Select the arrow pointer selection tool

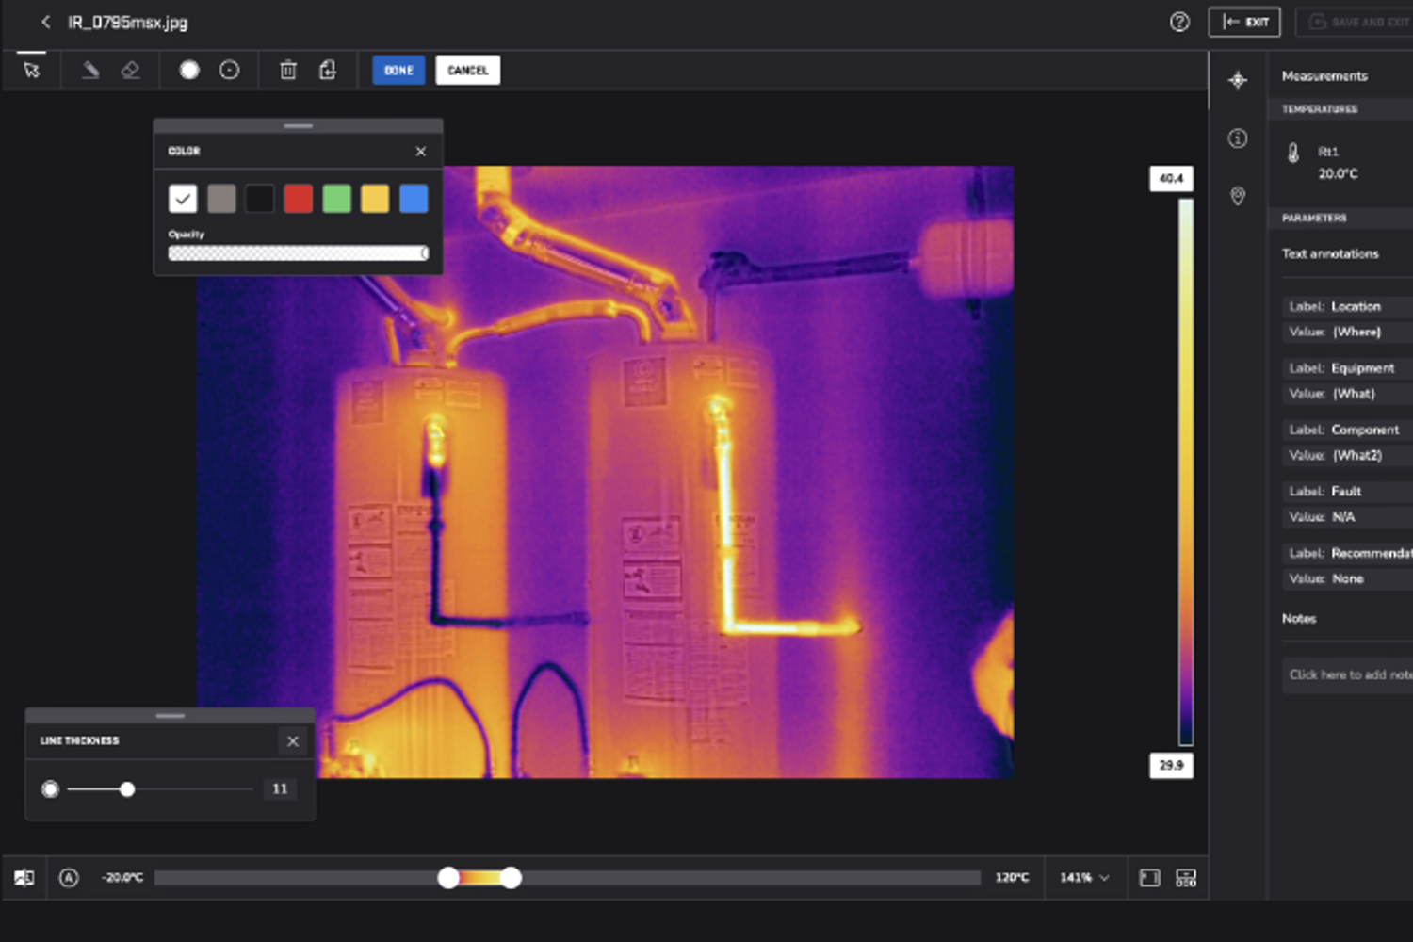(x=32, y=71)
